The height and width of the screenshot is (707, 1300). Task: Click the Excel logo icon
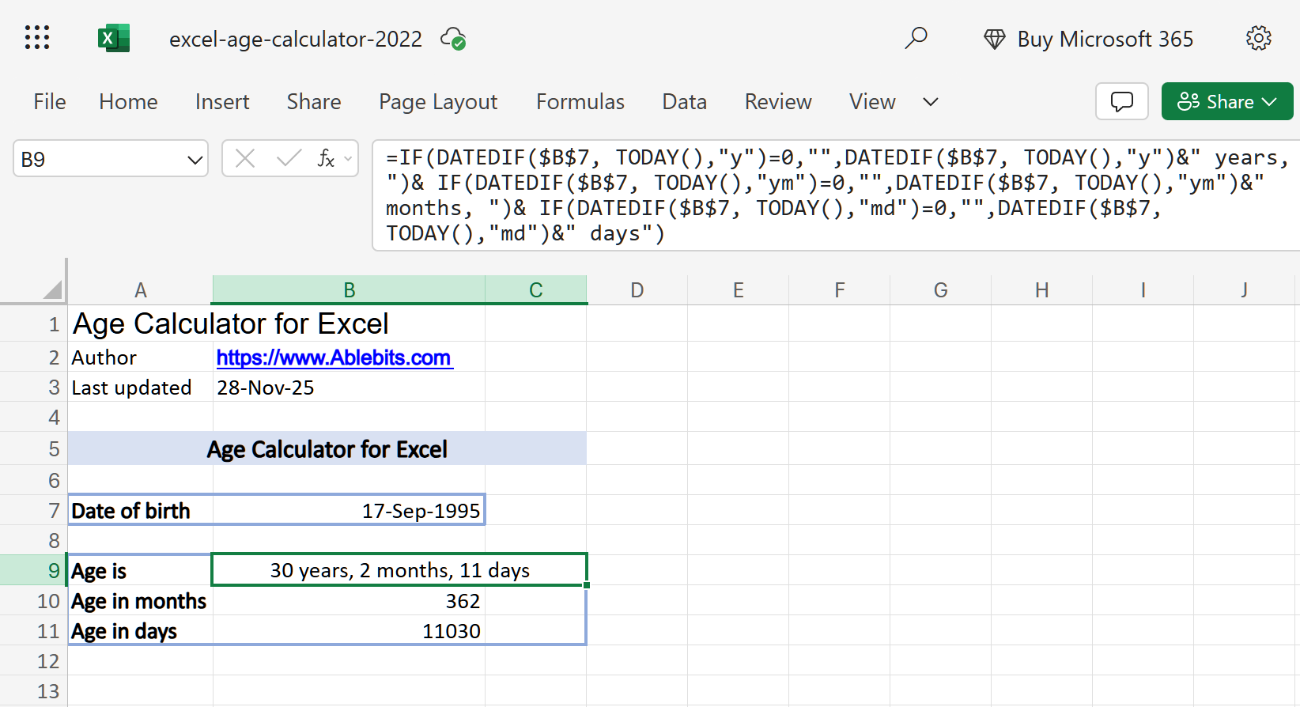113,38
